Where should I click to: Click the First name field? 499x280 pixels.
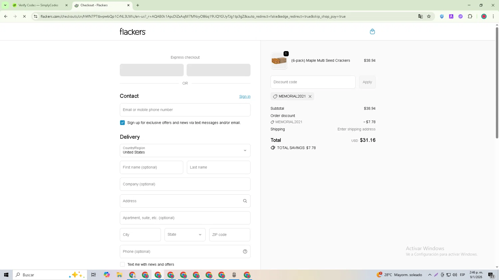click(x=151, y=167)
